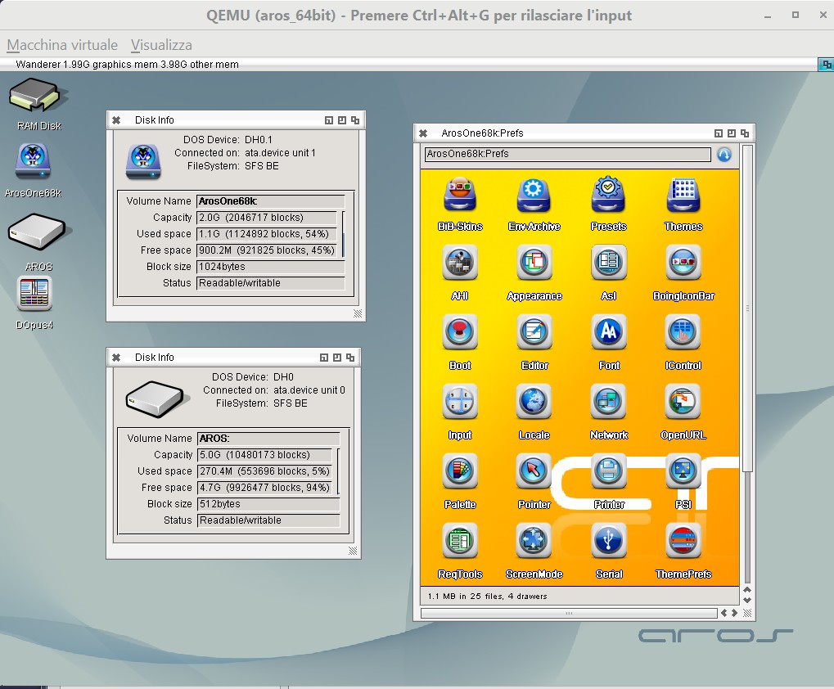Open the RAM Disk desktop icon
The image size is (834, 689).
coord(34,96)
